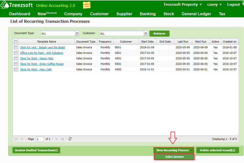Click the previous page arrow icon

click(x=22, y=139)
